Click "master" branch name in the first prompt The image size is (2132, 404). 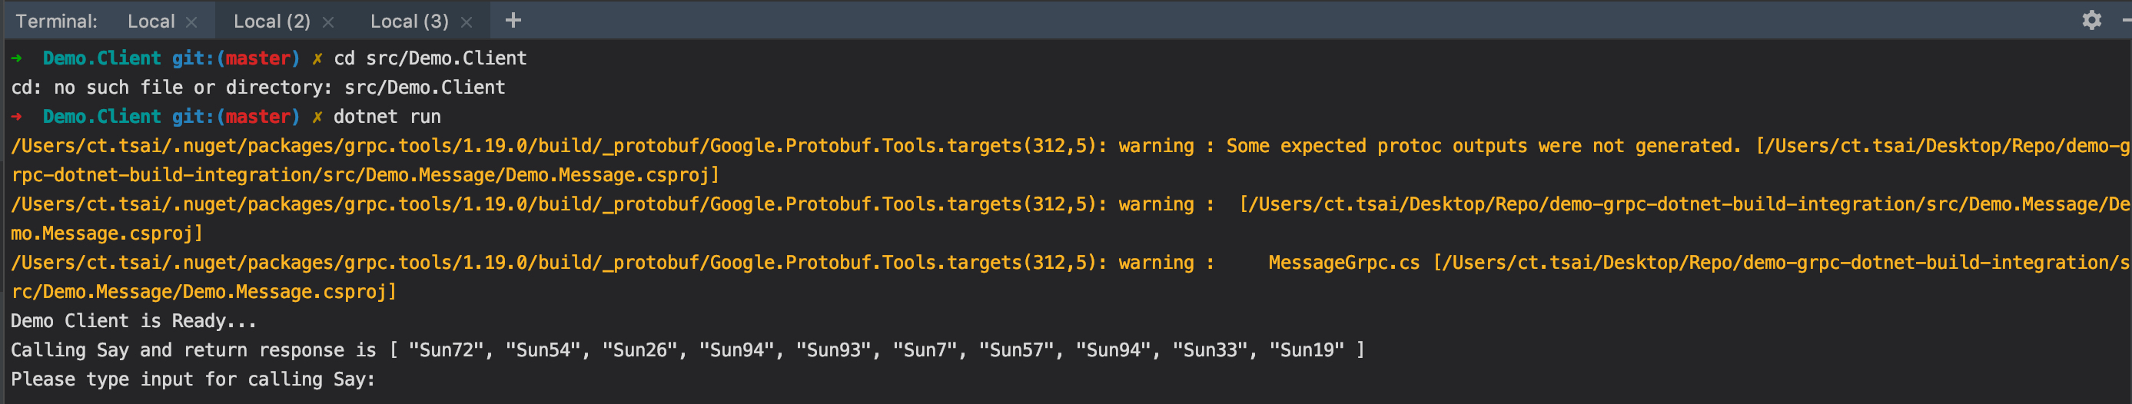257,58
